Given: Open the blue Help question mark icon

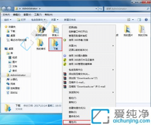Looking at the screenshot, I should 146,20.
